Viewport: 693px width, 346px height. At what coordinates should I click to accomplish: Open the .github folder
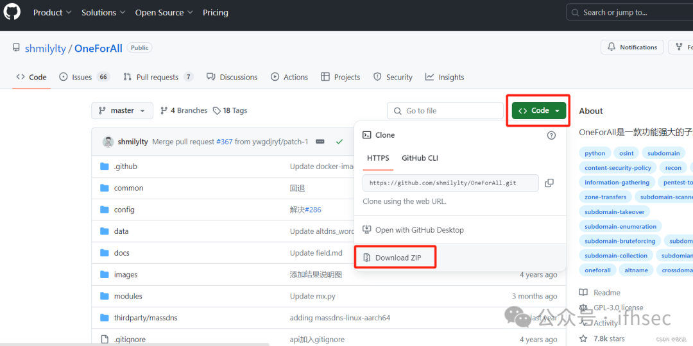tap(125, 167)
